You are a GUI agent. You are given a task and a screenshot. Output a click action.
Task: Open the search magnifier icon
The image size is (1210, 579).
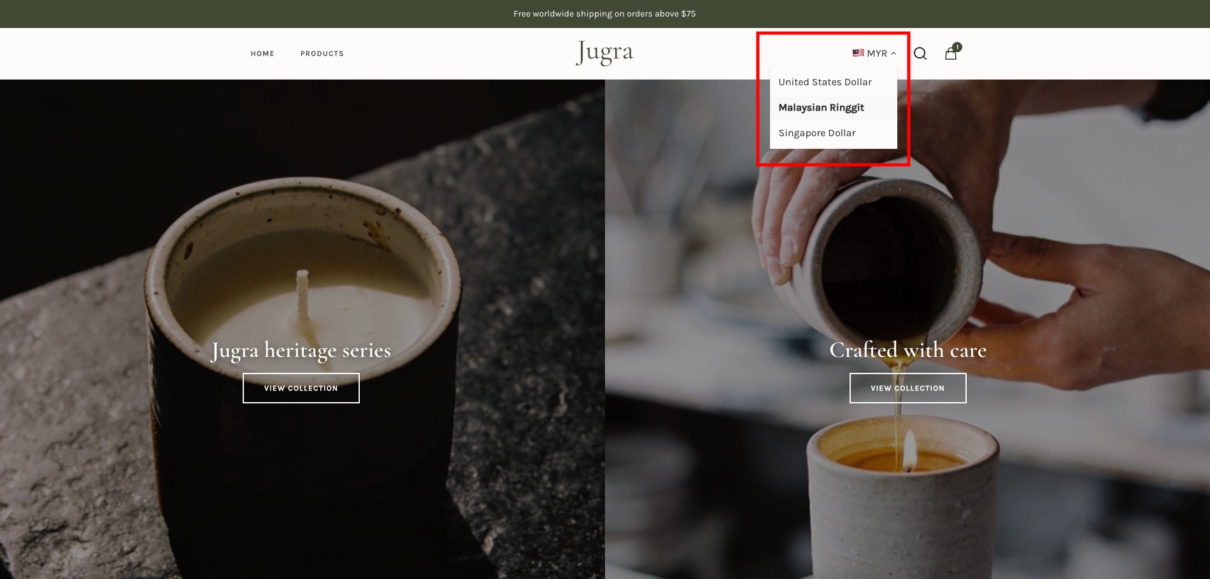pyautogui.click(x=920, y=53)
